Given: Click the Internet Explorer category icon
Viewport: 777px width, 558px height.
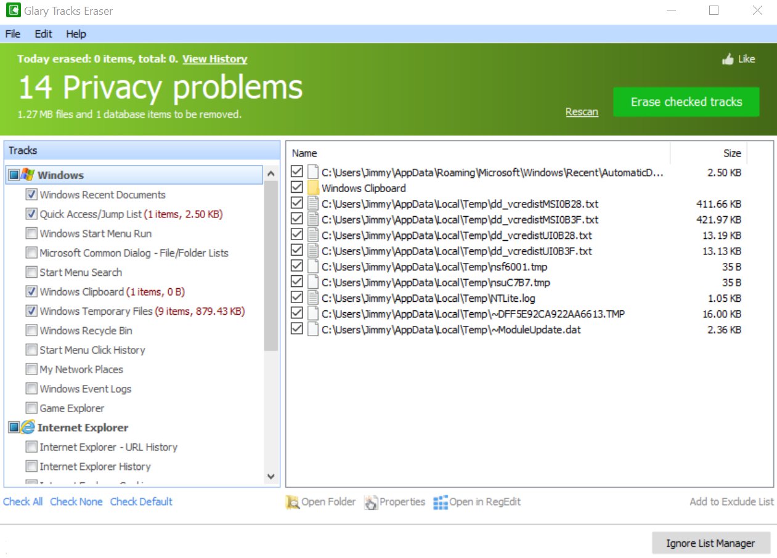Looking at the screenshot, I should click(28, 427).
